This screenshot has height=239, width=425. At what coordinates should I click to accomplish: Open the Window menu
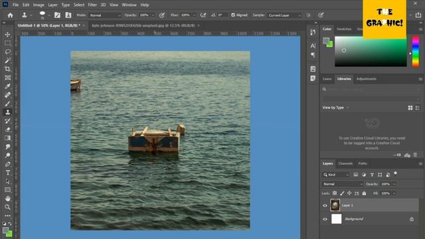click(x=129, y=5)
